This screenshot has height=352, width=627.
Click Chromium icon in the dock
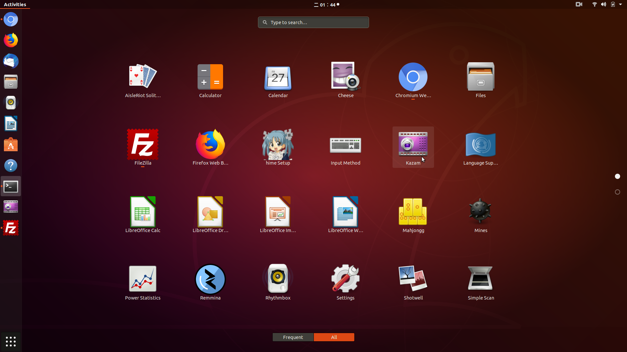click(x=11, y=20)
